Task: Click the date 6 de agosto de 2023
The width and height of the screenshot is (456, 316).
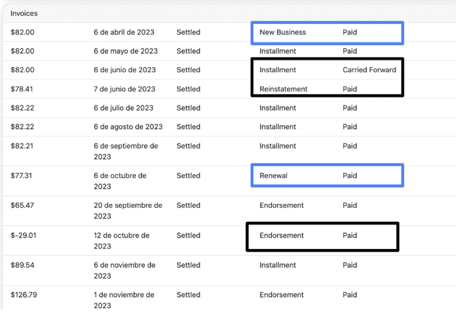Action: (129, 127)
